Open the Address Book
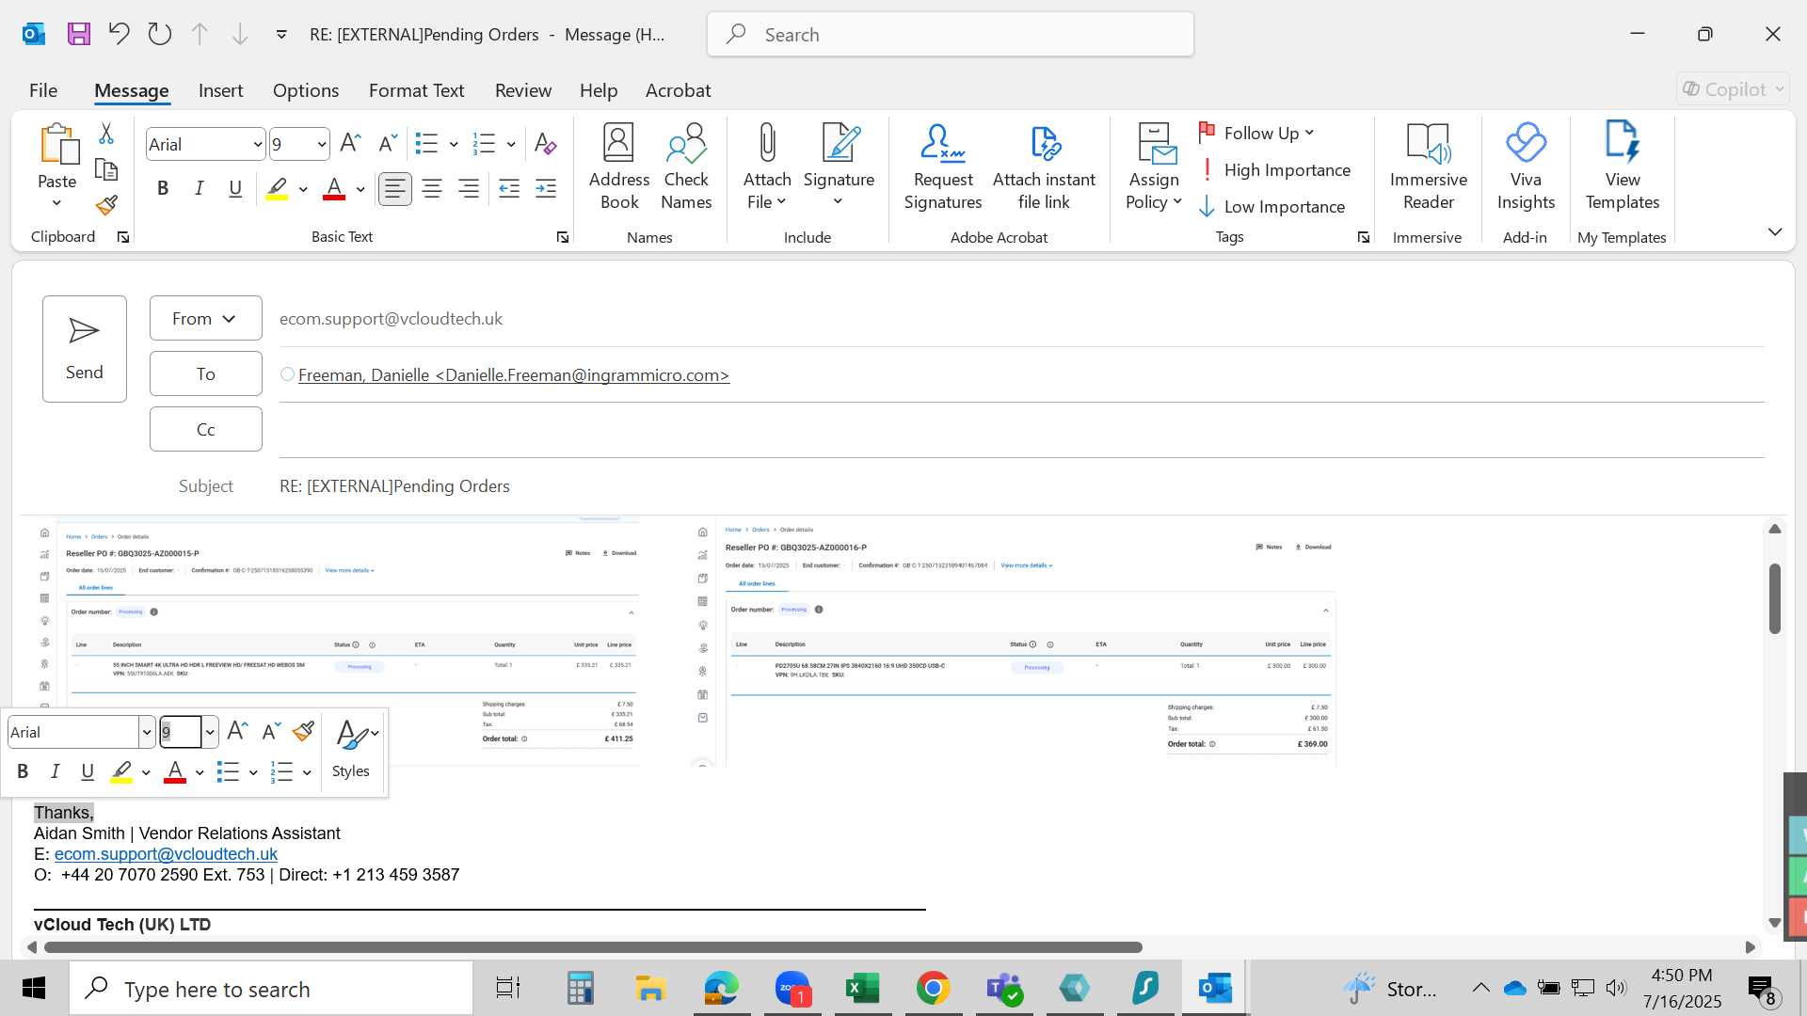This screenshot has height=1016, width=1807. pos(619,167)
